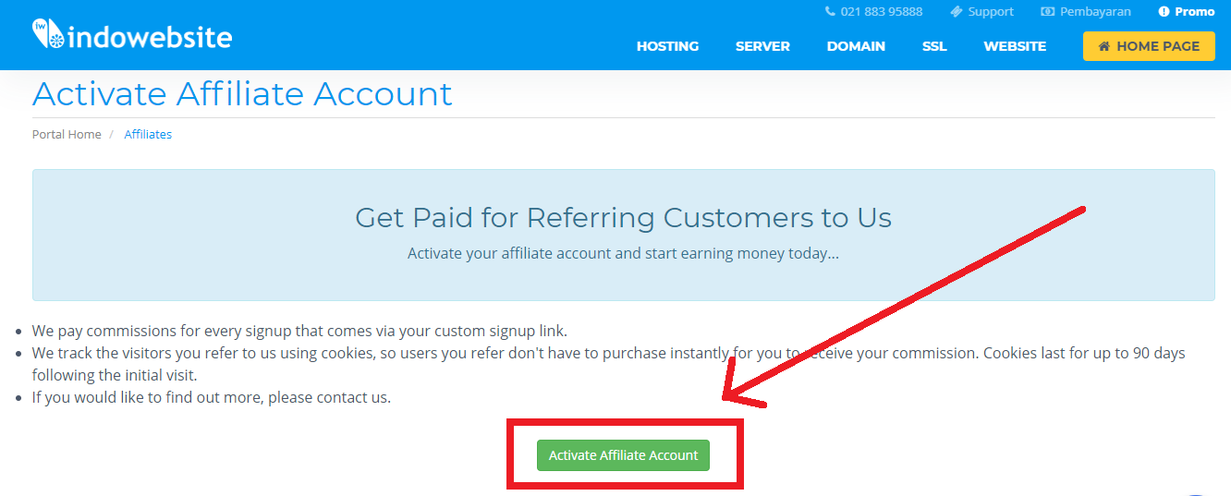Click the Pembayaran money icon
Screen dimensions: 1231x496
tap(1047, 12)
